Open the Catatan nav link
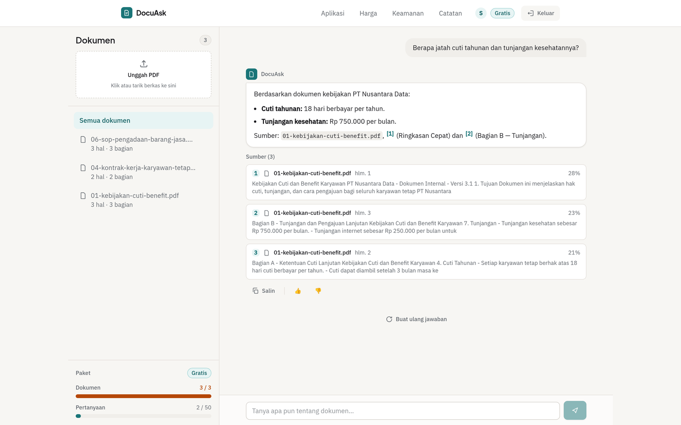Screen dimensions: 681x425 point(450,13)
